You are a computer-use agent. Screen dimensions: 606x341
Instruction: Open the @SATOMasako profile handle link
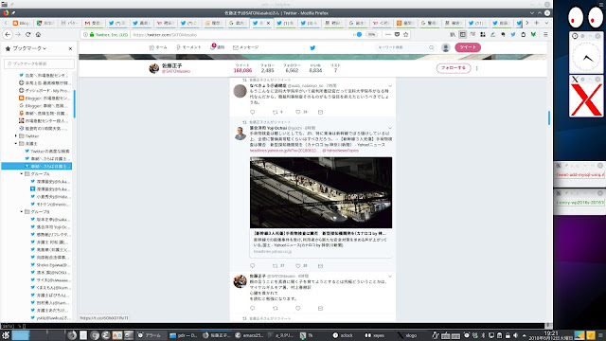click(176, 72)
